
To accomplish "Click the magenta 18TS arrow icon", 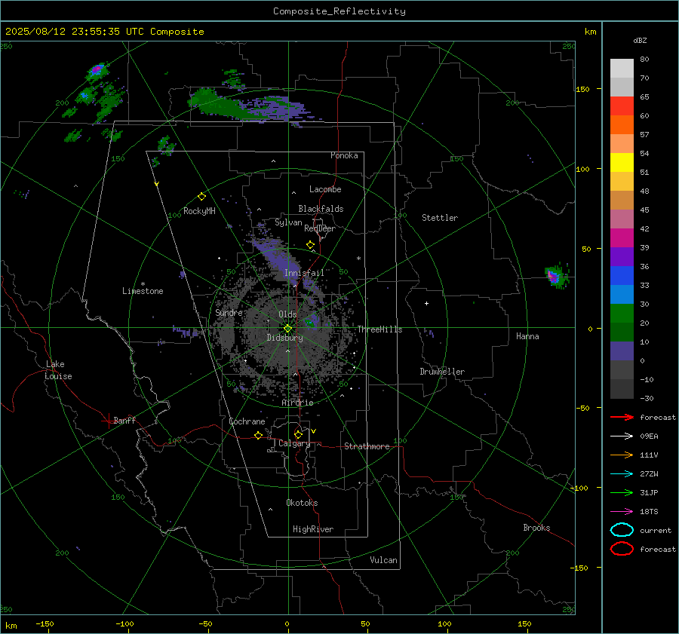I will point(622,512).
